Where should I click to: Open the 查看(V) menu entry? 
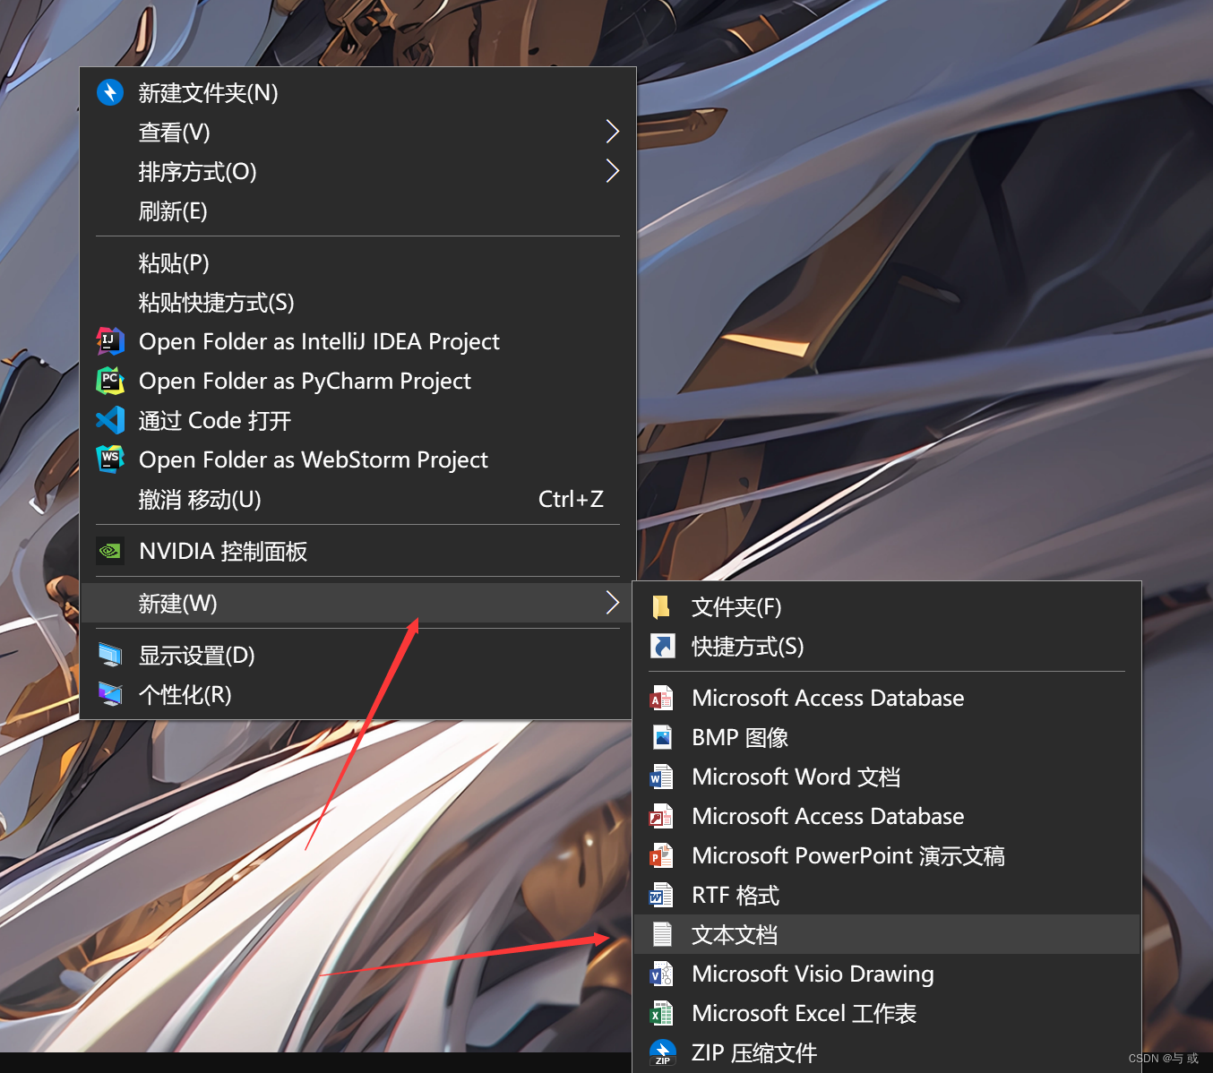358,132
